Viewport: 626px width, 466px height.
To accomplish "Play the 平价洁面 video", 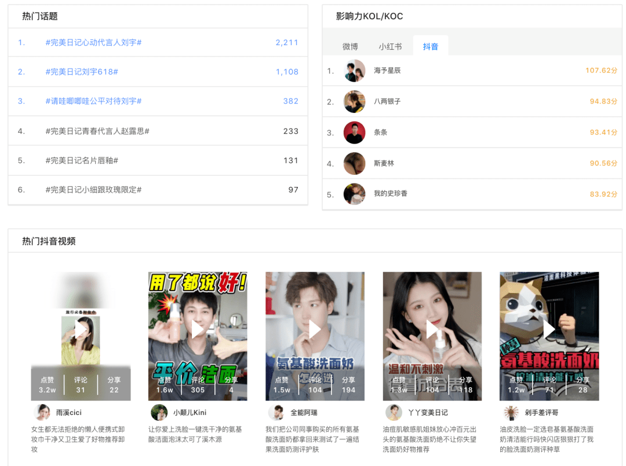I will (198, 329).
